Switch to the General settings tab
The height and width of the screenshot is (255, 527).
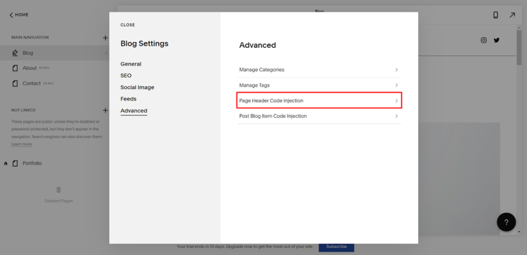pos(131,64)
